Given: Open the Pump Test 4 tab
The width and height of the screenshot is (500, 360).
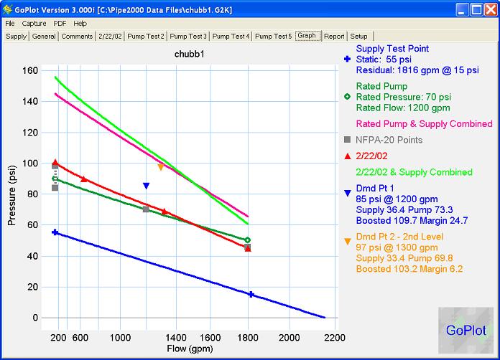Looking at the screenshot, I should tap(231, 37).
